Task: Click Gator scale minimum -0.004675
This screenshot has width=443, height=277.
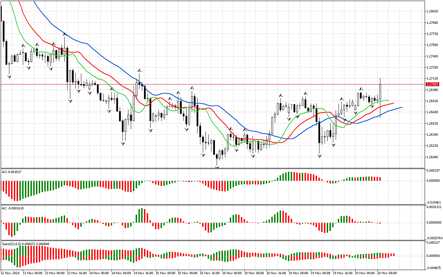Action: tap(434, 268)
